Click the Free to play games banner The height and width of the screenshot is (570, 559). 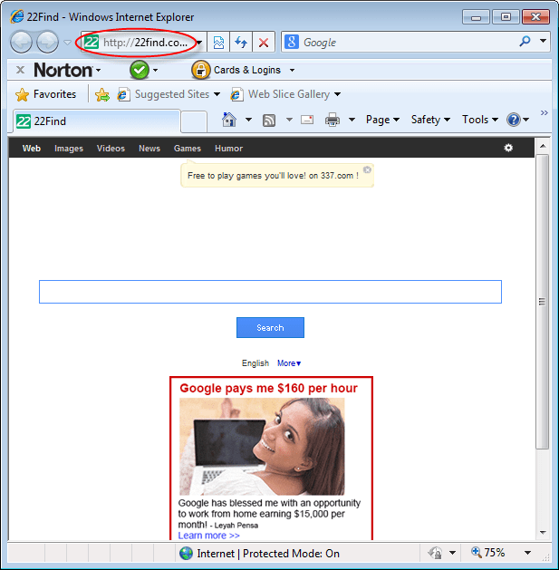pos(273,176)
